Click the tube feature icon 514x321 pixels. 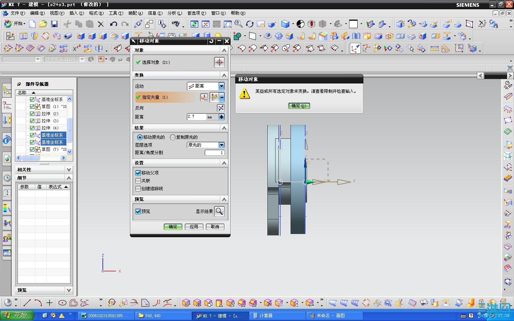coord(68,36)
